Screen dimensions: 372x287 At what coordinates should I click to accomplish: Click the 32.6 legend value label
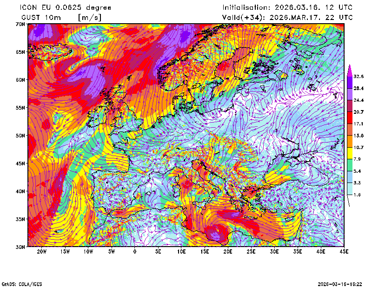pos(359,76)
